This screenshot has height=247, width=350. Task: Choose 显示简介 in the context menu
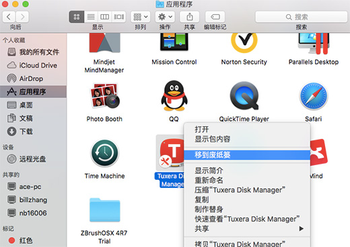[247, 170]
